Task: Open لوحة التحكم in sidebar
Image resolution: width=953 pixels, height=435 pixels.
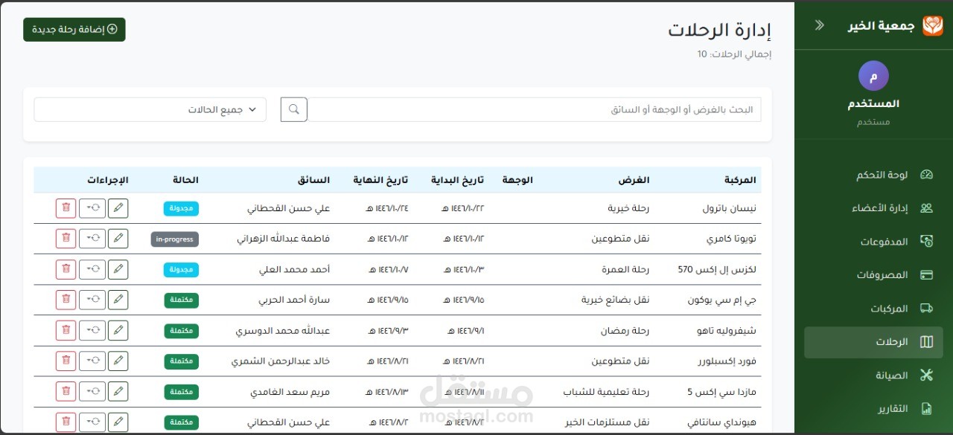Action: (873, 175)
